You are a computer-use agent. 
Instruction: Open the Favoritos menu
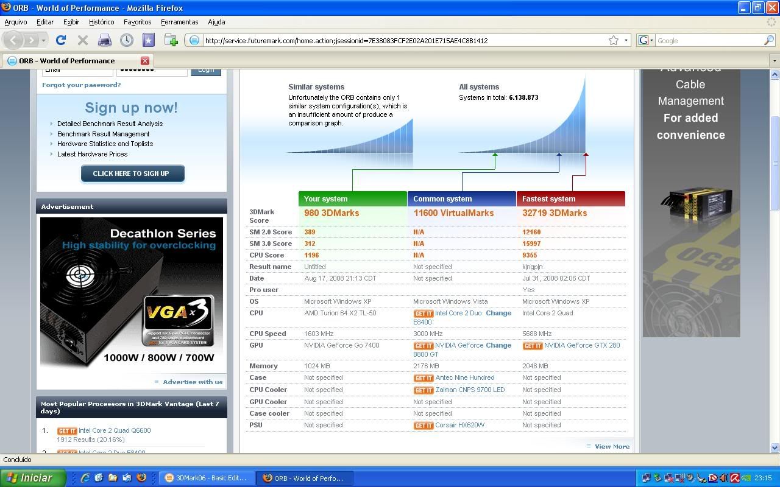(x=137, y=22)
